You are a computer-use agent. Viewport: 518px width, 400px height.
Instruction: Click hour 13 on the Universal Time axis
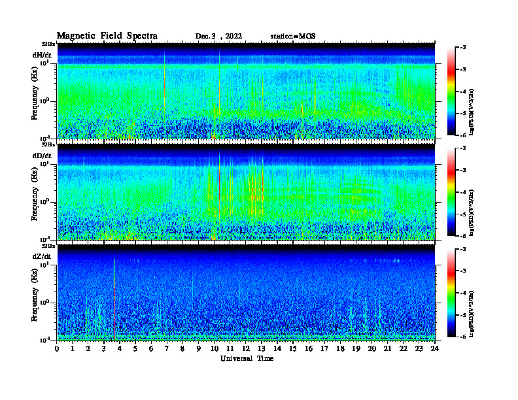pyautogui.click(x=262, y=349)
